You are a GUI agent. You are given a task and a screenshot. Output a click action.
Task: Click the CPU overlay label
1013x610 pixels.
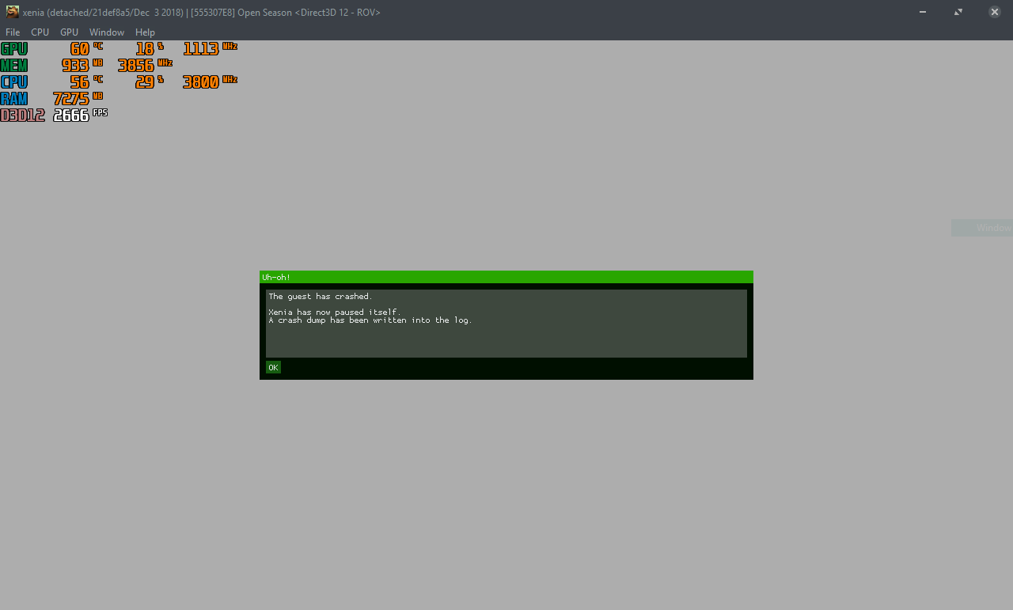[x=14, y=81]
